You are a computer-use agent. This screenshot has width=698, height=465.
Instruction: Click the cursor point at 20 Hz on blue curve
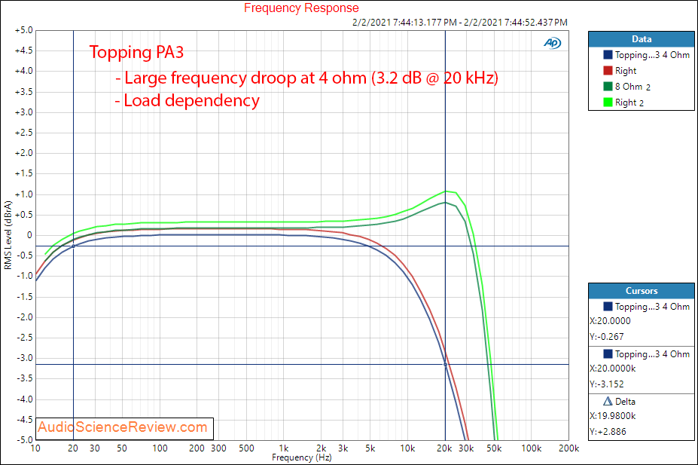[74, 246]
